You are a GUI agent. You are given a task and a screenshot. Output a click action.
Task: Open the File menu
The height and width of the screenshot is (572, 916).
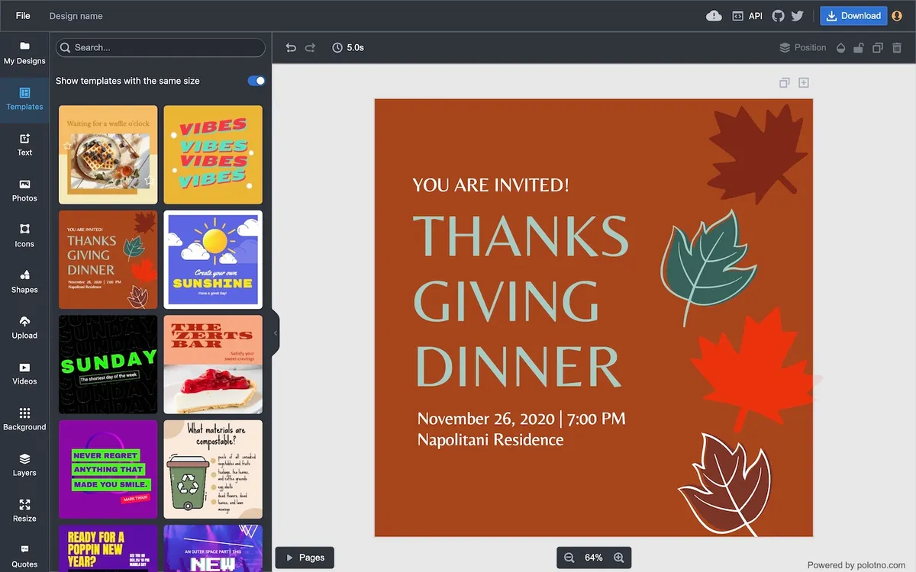(23, 15)
